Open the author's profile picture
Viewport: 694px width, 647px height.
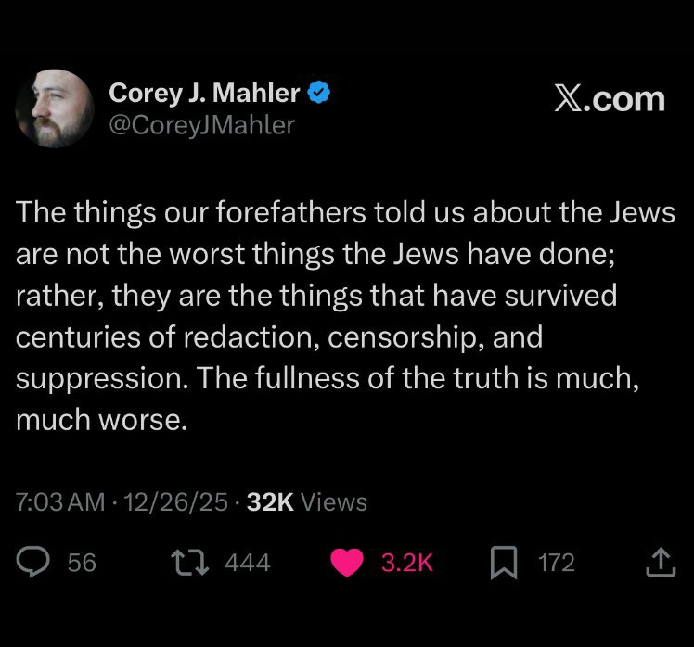pos(54,108)
